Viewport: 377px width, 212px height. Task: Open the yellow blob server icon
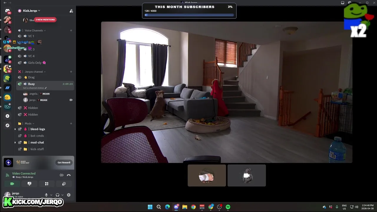pyautogui.click(x=7, y=97)
